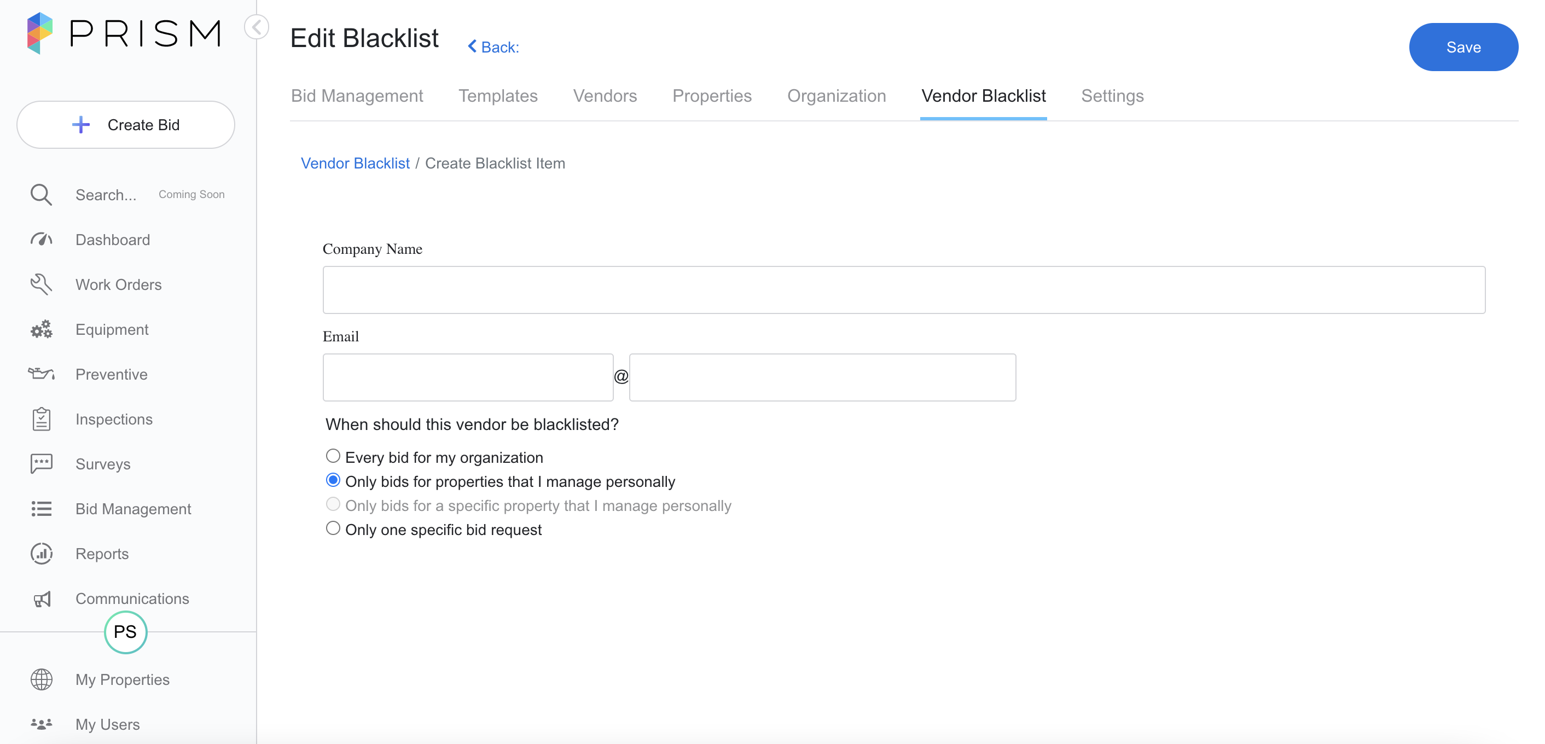Screen dimensions: 1545x744
Task: Click the Create Blacklist Item breadcrumb text
Action: (x=495, y=163)
